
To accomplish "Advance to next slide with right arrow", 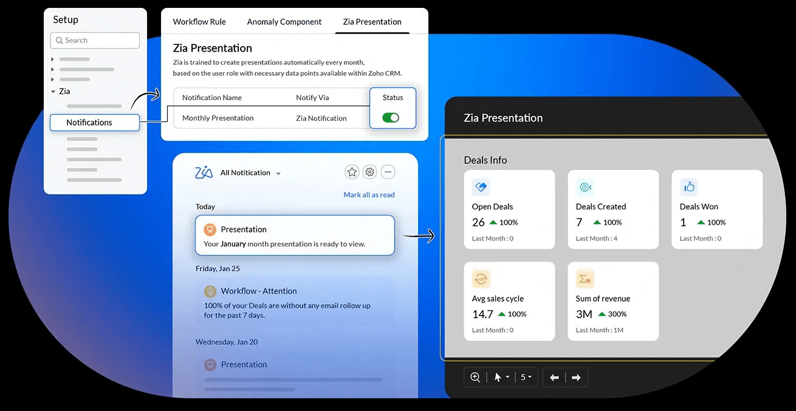I will [x=576, y=378].
